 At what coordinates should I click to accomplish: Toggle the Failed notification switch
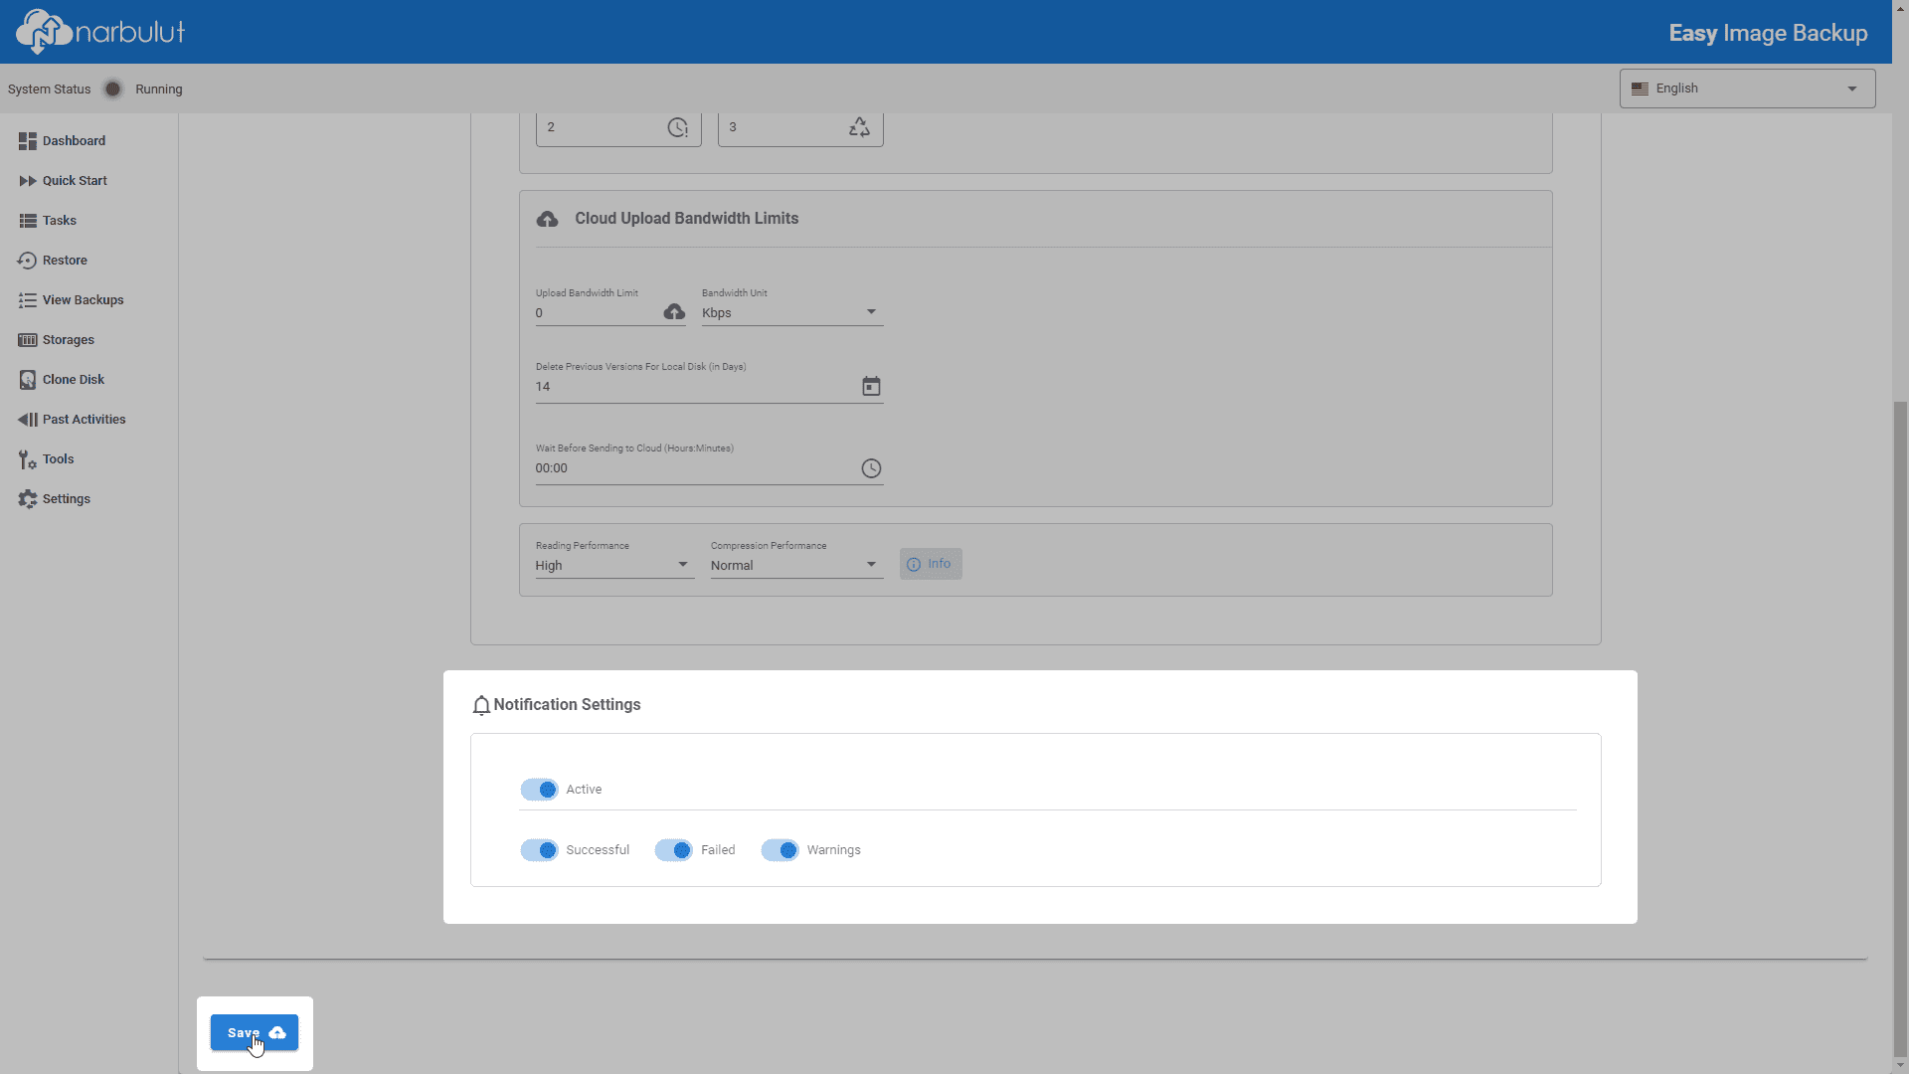pos(674,850)
